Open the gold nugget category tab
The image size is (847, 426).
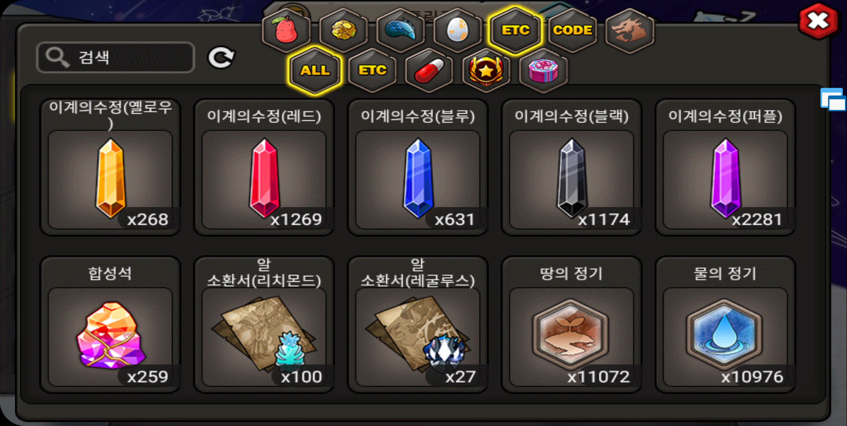[344, 30]
